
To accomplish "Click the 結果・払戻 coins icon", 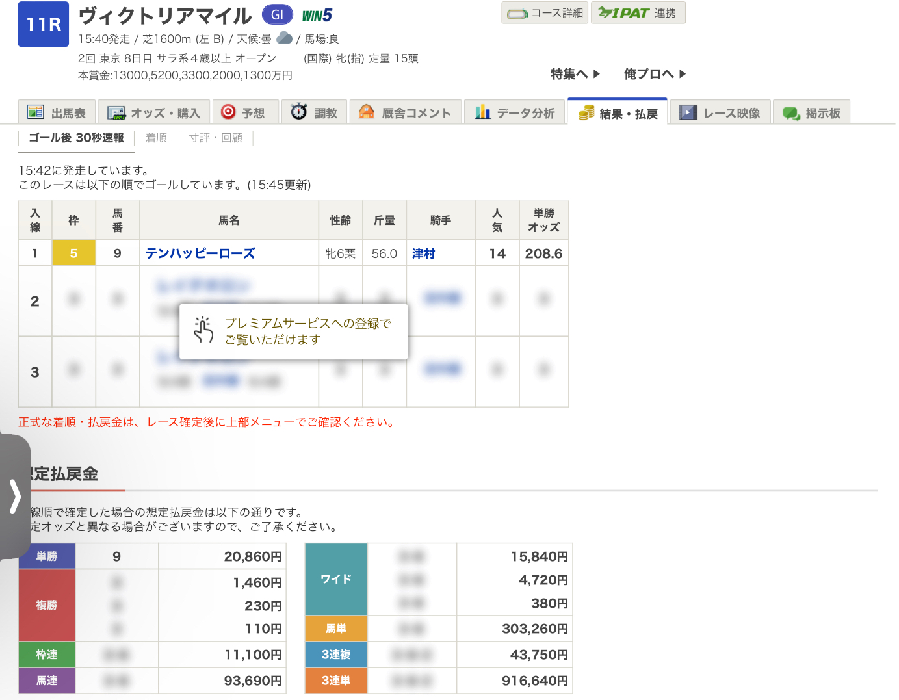I will (586, 113).
